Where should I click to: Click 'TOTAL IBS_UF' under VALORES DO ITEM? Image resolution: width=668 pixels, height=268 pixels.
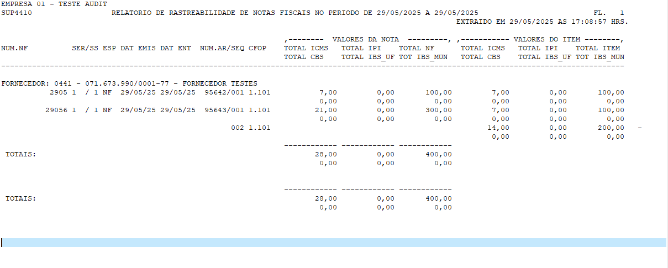545,57
